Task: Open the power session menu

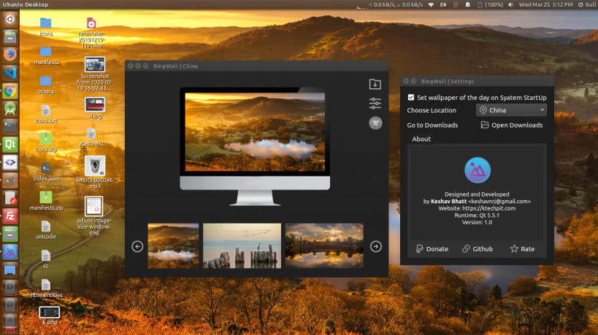Action: pos(586,4)
